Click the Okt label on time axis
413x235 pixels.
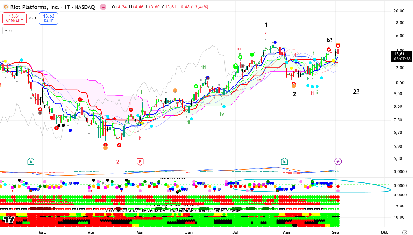(384, 232)
